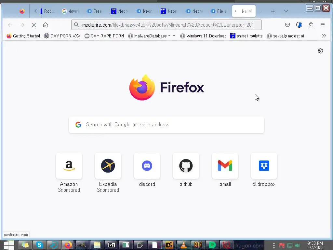Open the Extensions puzzle-piece icon

tap(311, 25)
